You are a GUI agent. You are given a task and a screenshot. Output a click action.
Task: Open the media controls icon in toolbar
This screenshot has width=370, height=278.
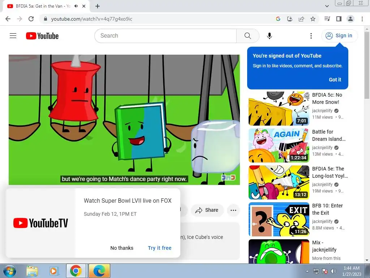coord(327,19)
